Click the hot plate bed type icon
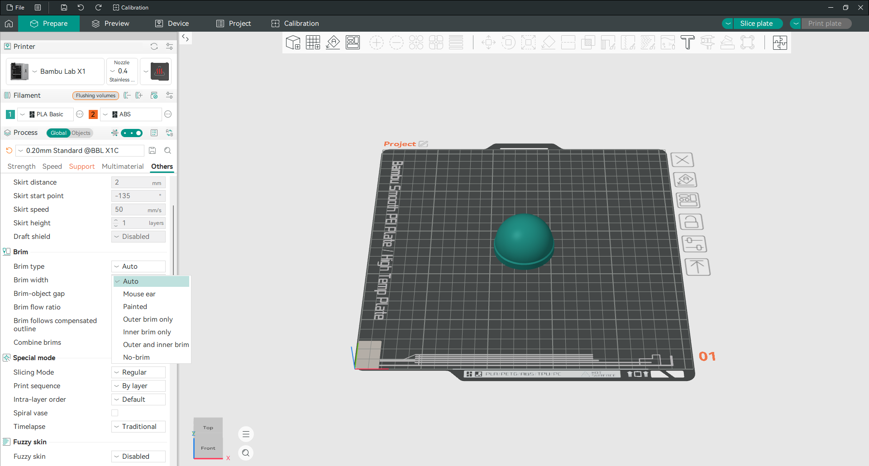This screenshot has height=466, width=869. click(160, 71)
